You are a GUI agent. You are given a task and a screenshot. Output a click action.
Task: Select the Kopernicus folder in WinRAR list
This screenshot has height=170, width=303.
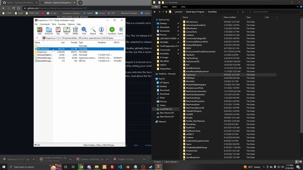point(79,52)
